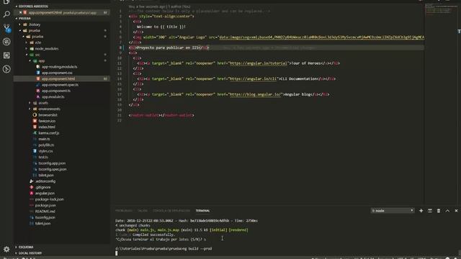Expand the assets folder
This screenshot has width=461, height=259.
pos(43,103)
